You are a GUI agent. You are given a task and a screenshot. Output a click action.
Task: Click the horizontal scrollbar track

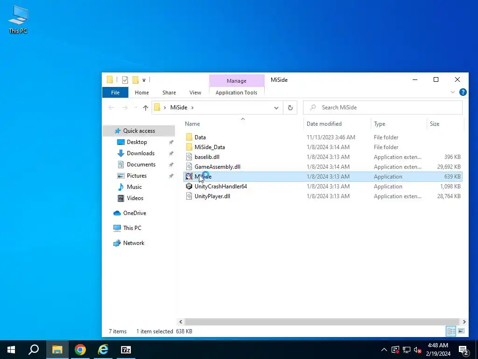click(x=322, y=322)
